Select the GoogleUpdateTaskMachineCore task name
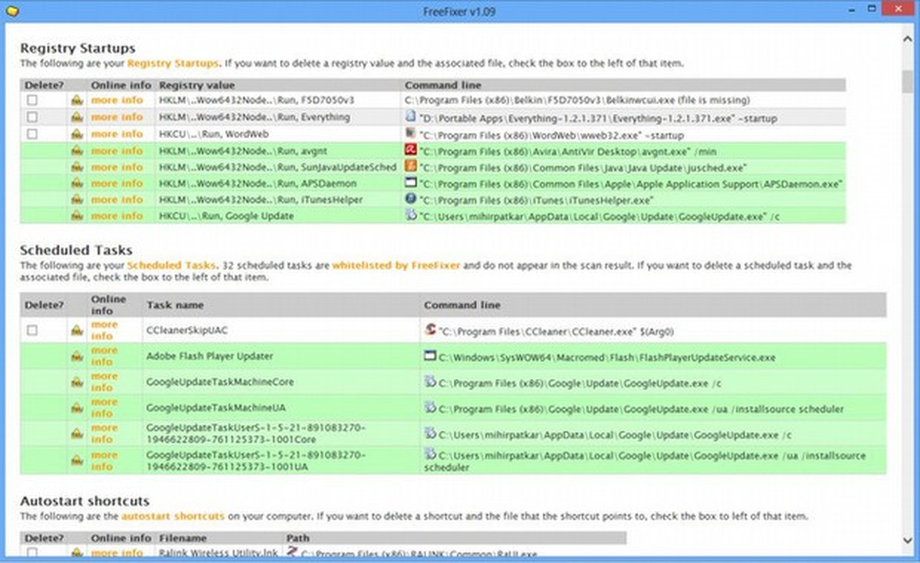 (x=219, y=382)
